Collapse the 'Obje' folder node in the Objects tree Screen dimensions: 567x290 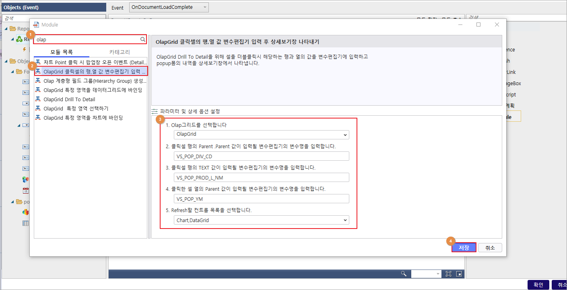6,61
